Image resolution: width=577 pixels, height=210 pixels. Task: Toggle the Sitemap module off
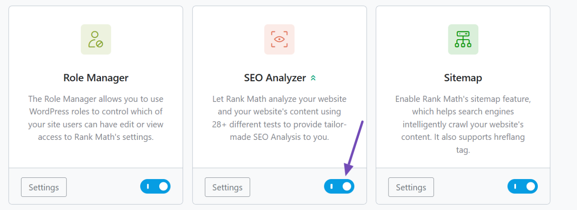pos(523,186)
